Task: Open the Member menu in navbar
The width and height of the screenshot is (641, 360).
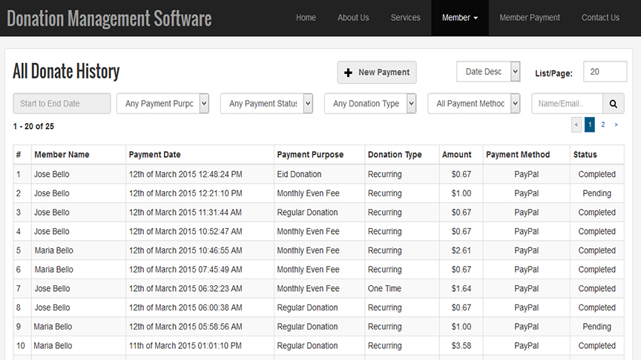Action: 459,18
